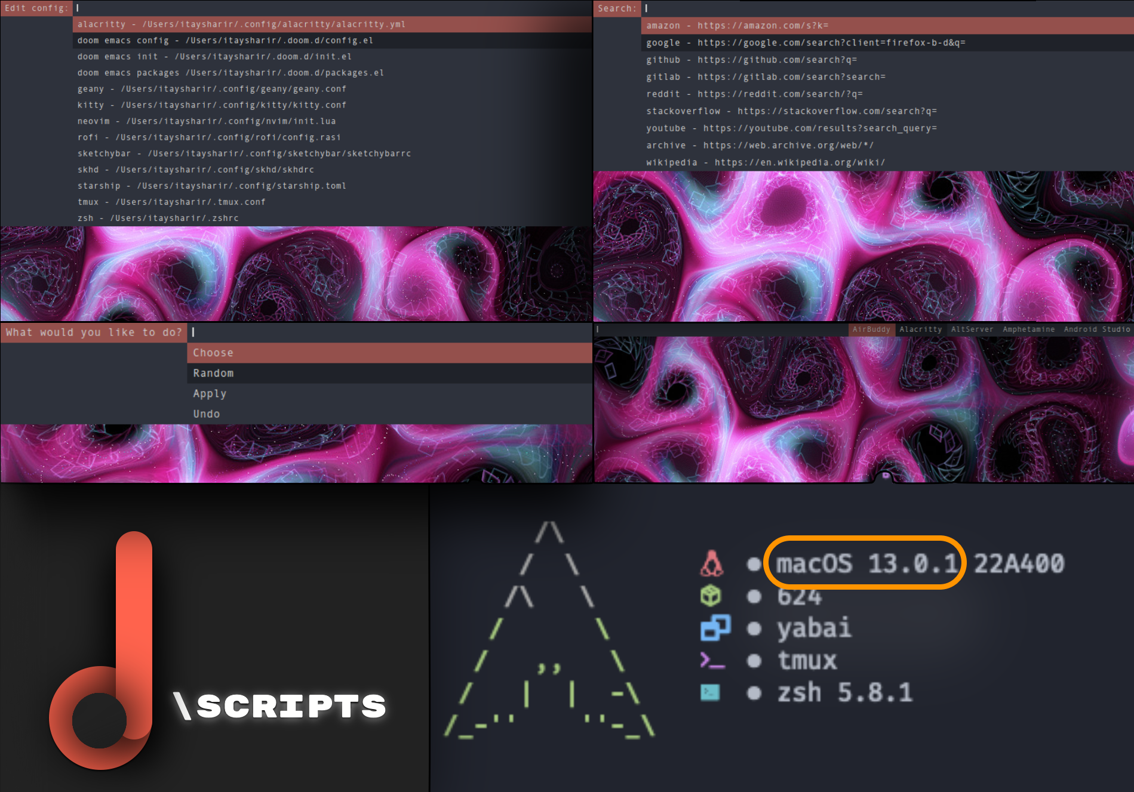Click the green ASCII art logo
This screenshot has height=792, width=1134.
pos(550,630)
